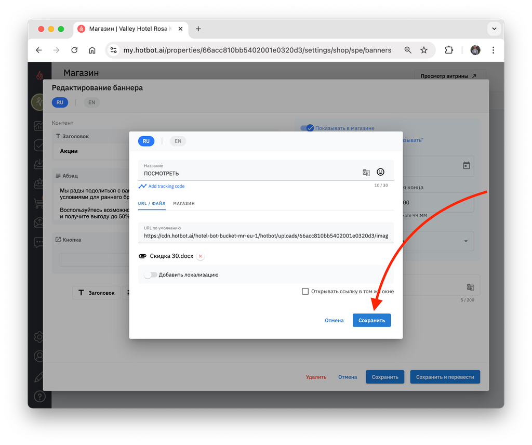The height and width of the screenshot is (445, 532).
Task: Open the browser home page icon
Action: (x=92, y=50)
